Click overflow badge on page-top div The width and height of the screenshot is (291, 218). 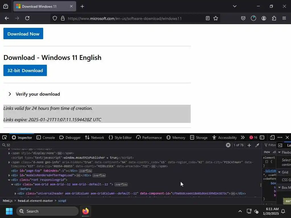86,171
